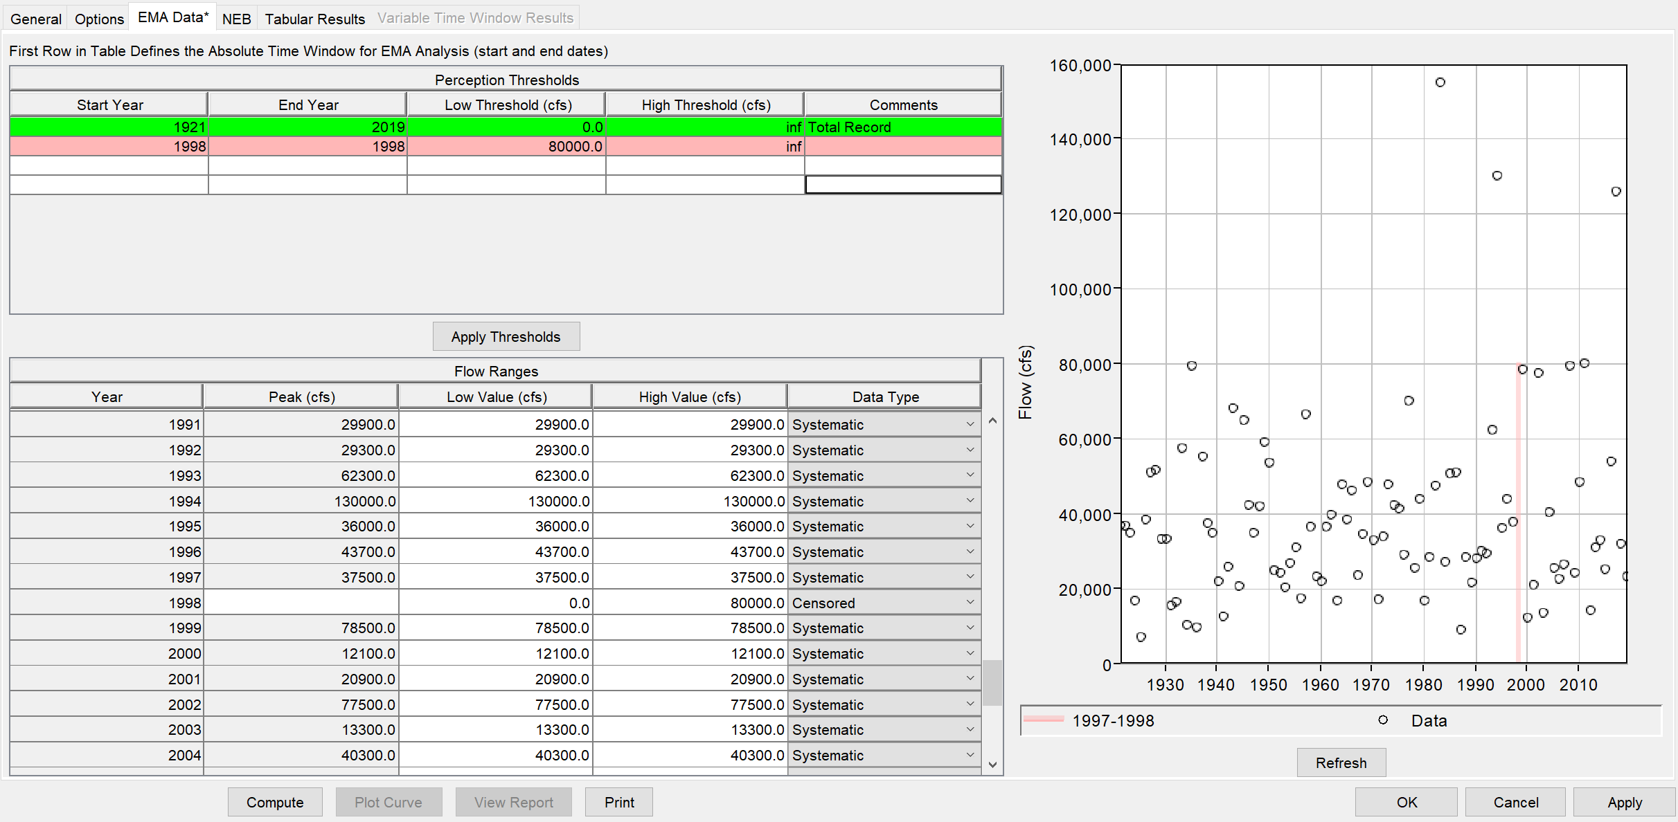Click the Apply Thresholds button

[x=506, y=337]
